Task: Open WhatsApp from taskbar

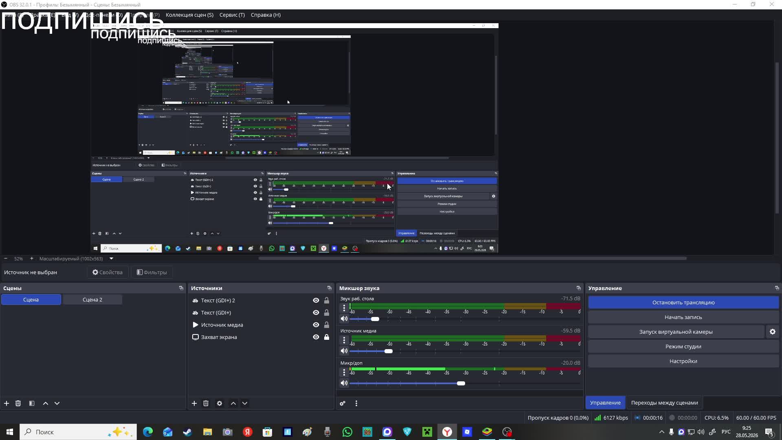Action: [x=347, y=432]
